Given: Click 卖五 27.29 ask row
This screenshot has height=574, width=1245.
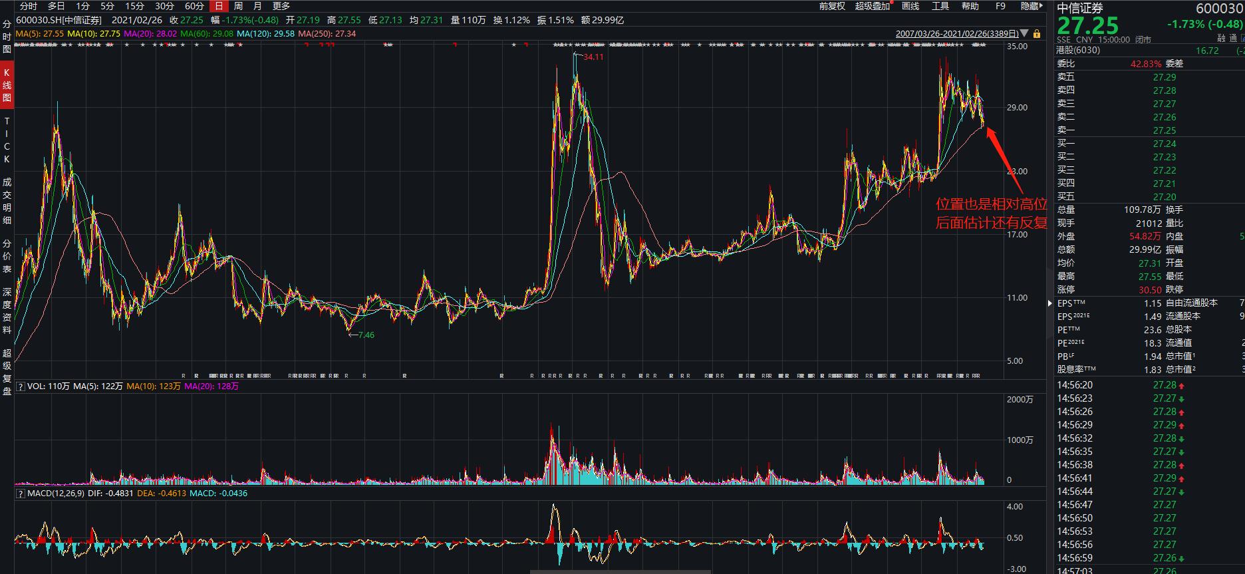Looking at the screenshot, I should (x=1149, y=77).
